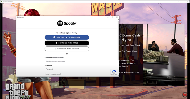
Task: Click the Google G icon
Action: click(55, 49)
